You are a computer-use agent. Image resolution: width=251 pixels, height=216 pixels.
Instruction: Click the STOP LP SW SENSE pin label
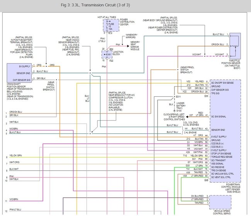tap(221, 154)
